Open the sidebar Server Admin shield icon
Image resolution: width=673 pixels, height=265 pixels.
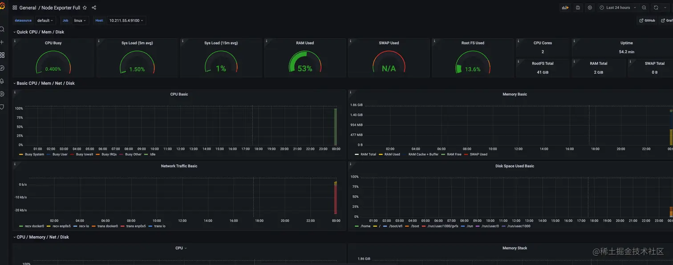[x=2, y=107]
